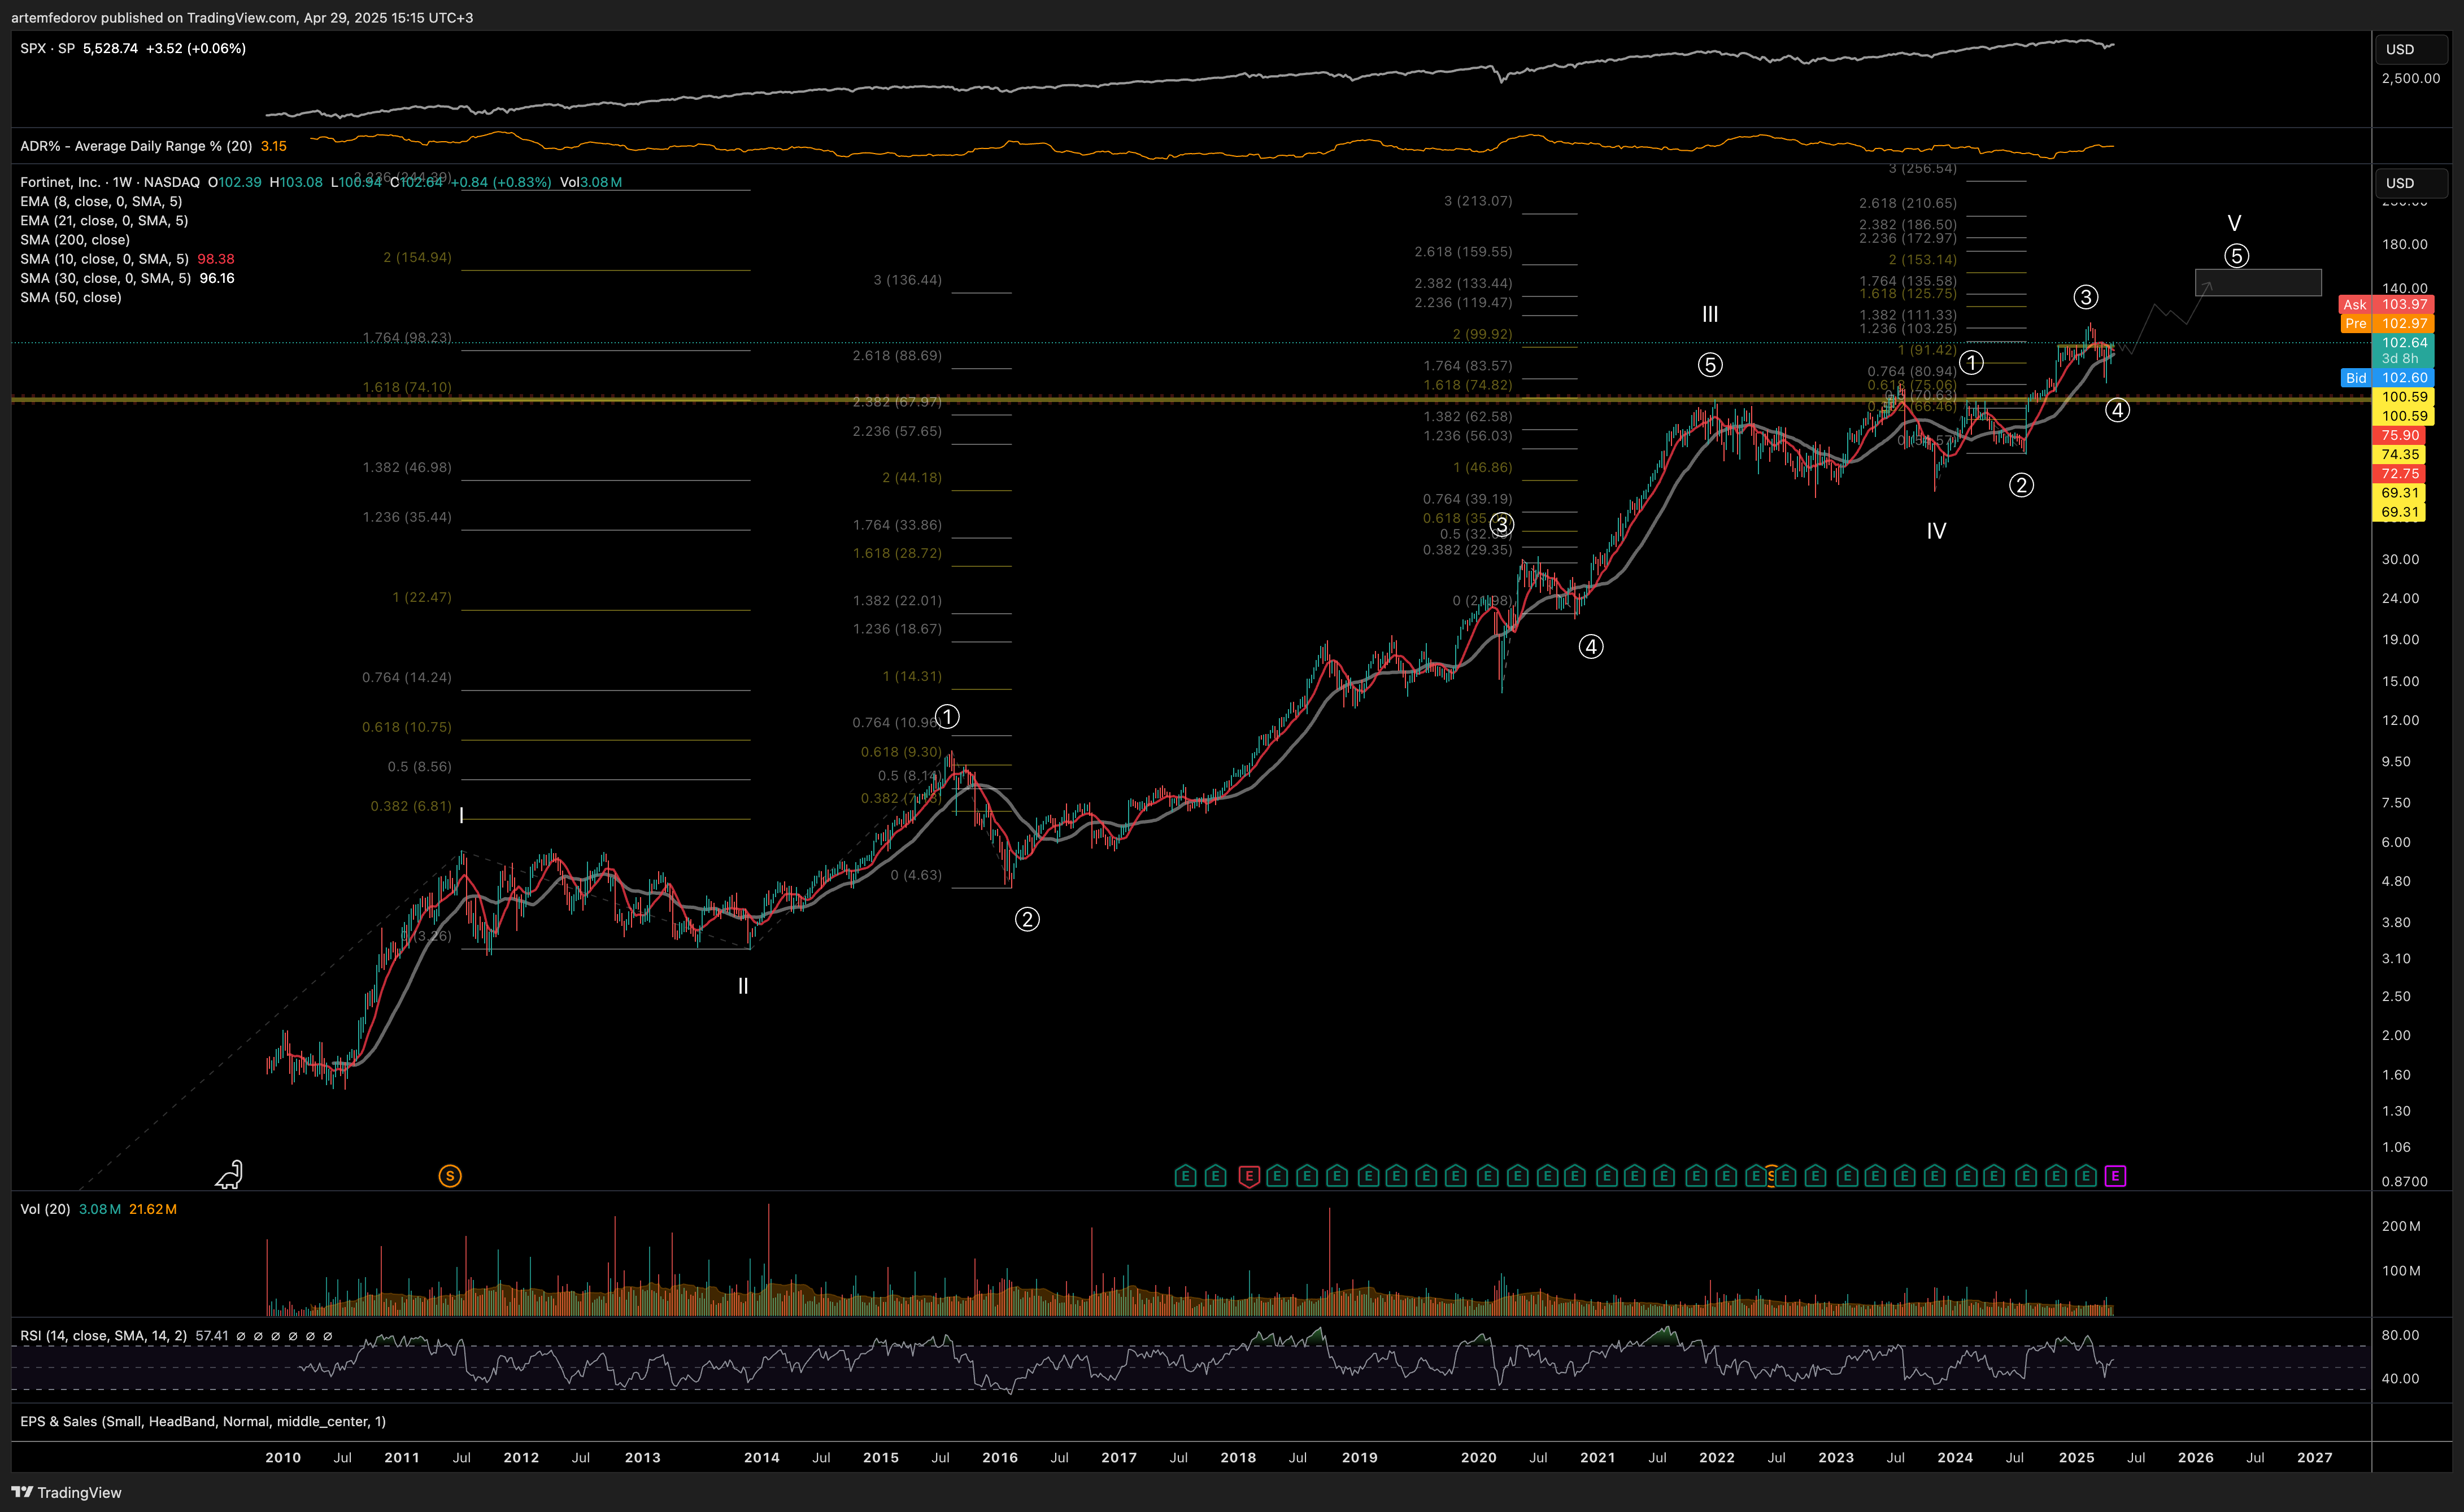Select the Ask 103.97 price label
The width and height of the screenshot is (2464, 1512).
(x=2387, y=304)
